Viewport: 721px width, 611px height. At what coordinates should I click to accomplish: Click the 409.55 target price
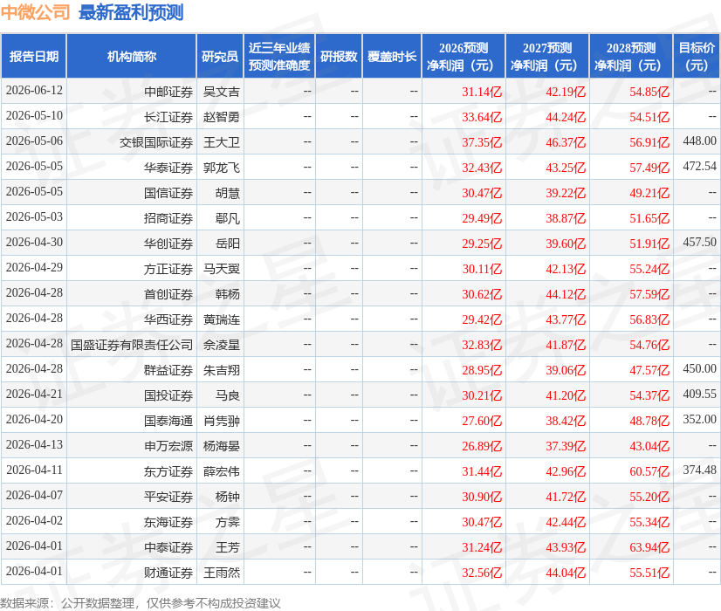pyautogui.click(x=699, y=394)
